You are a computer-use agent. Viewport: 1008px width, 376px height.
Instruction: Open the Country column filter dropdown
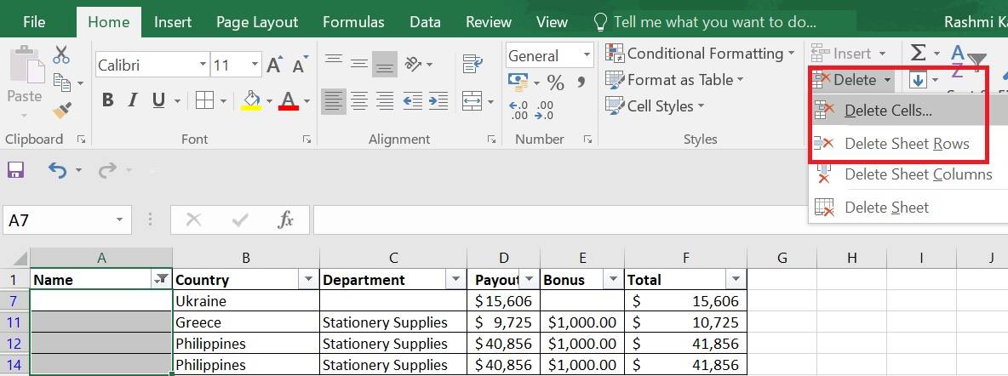coord(308,280)
